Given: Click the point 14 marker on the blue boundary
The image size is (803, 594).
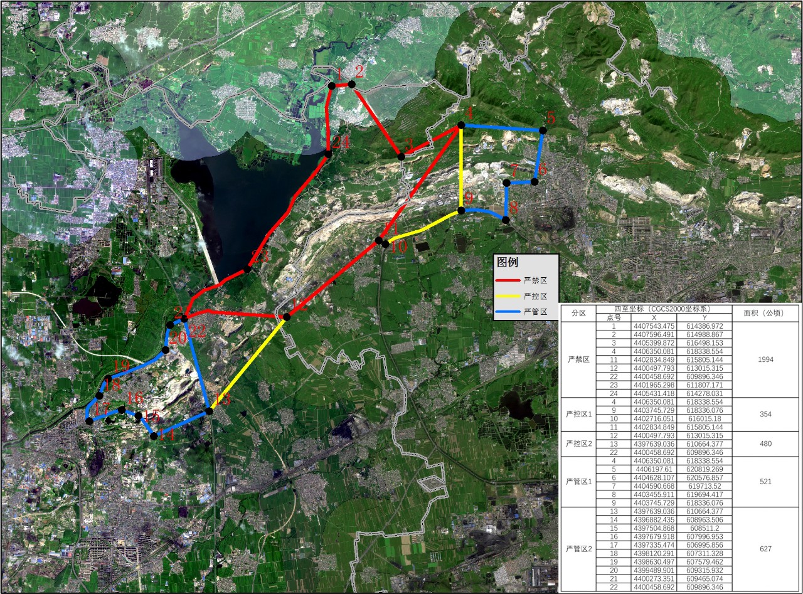Looking at the screenshot, I should point(154,436).
